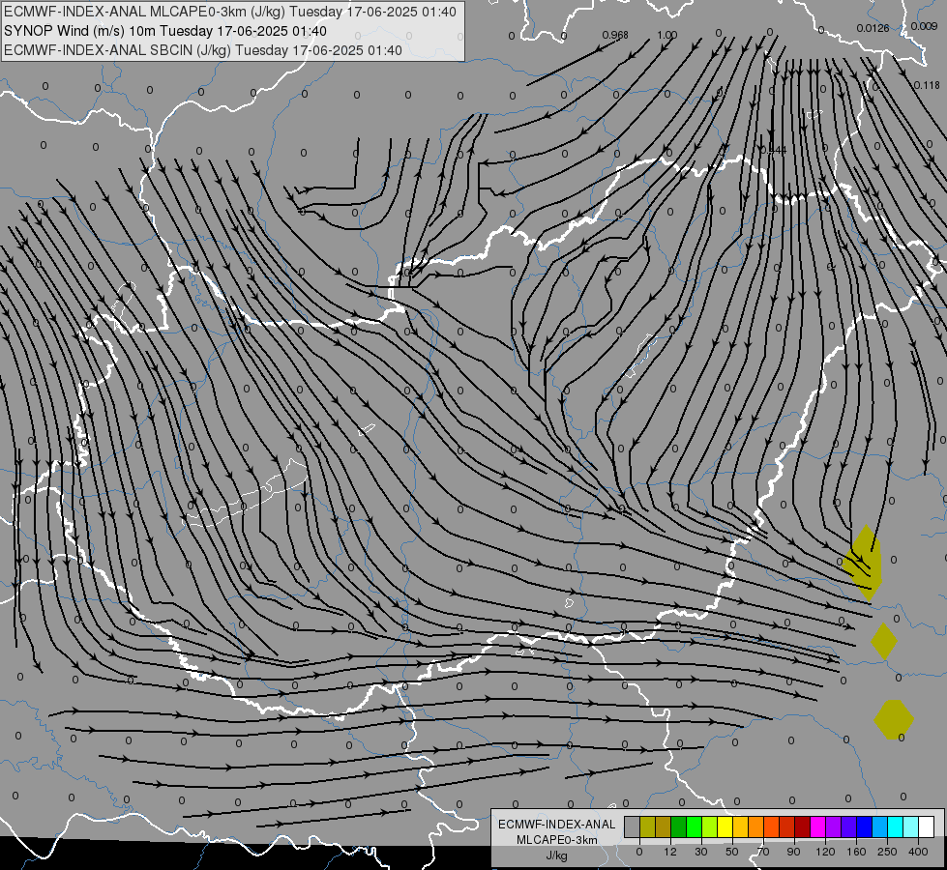Click the legend tick label 12

pos(670,852)
